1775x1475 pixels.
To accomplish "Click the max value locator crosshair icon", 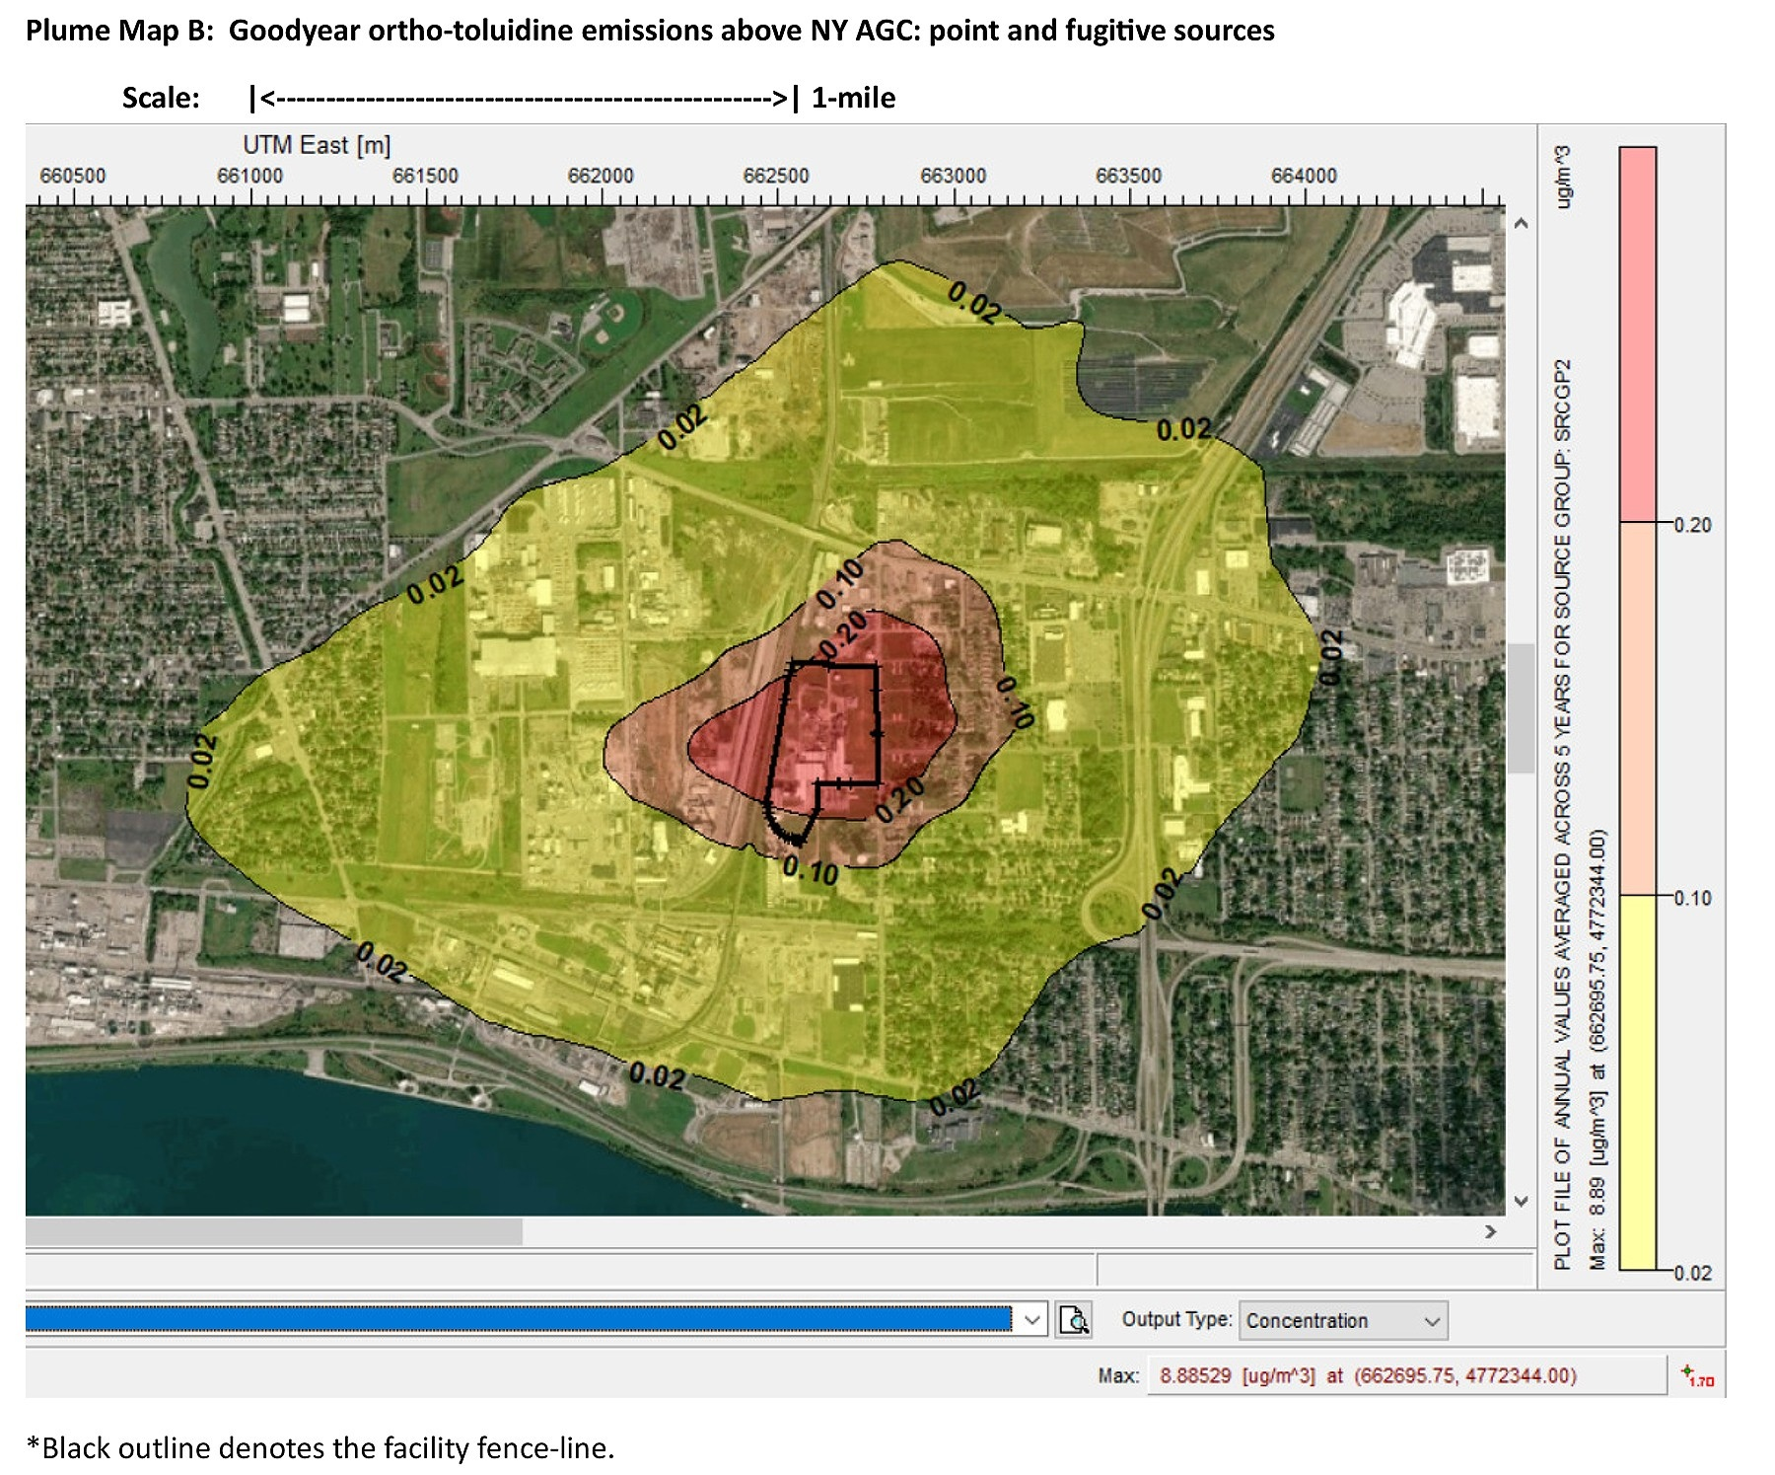I will tap(1696, 1375).
